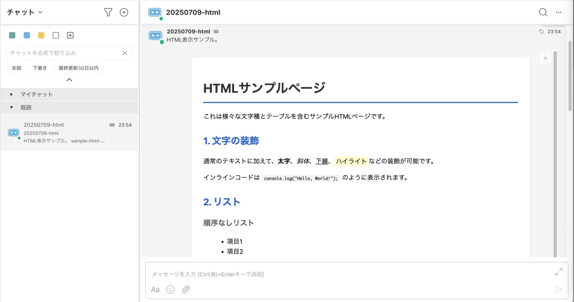
Task: Toggle the 下書き filter chip
Action: pyautogui.click(x=40, y=68)
